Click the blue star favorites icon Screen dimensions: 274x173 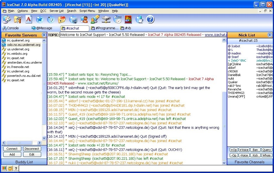click(x=40, y=19)
